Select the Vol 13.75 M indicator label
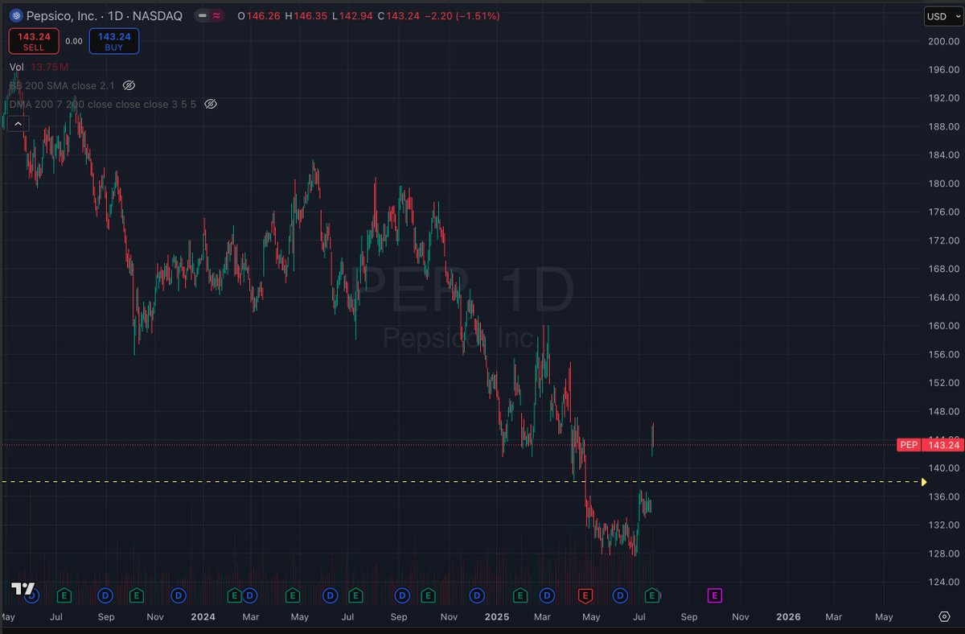This screenshot has height=634, width=965. coord(39,67)
